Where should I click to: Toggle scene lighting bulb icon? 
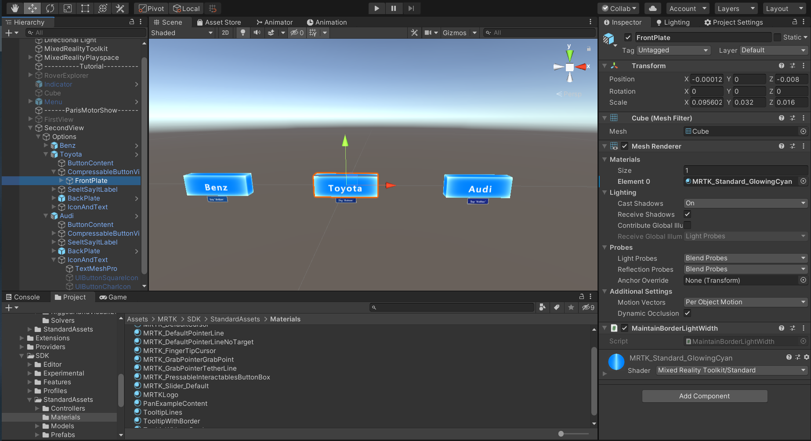point(243,33)
